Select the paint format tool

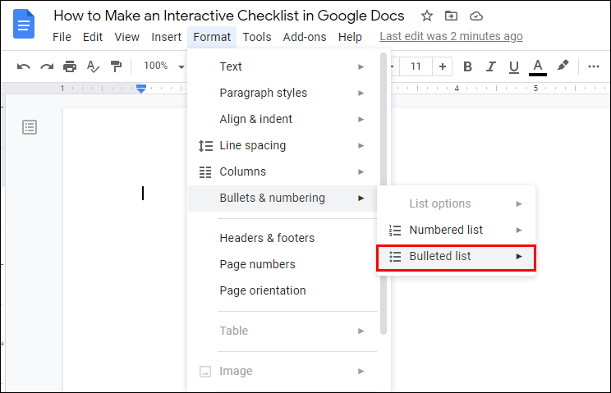tap(116, 66)
